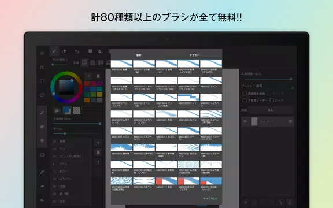Pick the yellow swatch in the palette
Viewport: 333px width, 208px height.
(99, 94)
